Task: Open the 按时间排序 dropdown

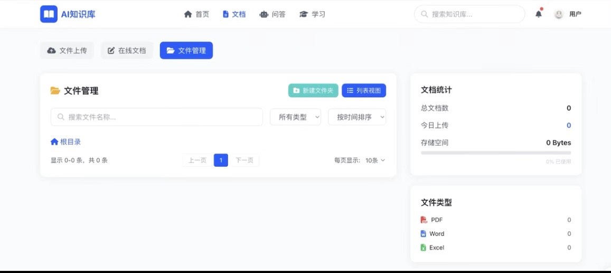Action: (x=357, y=117)
